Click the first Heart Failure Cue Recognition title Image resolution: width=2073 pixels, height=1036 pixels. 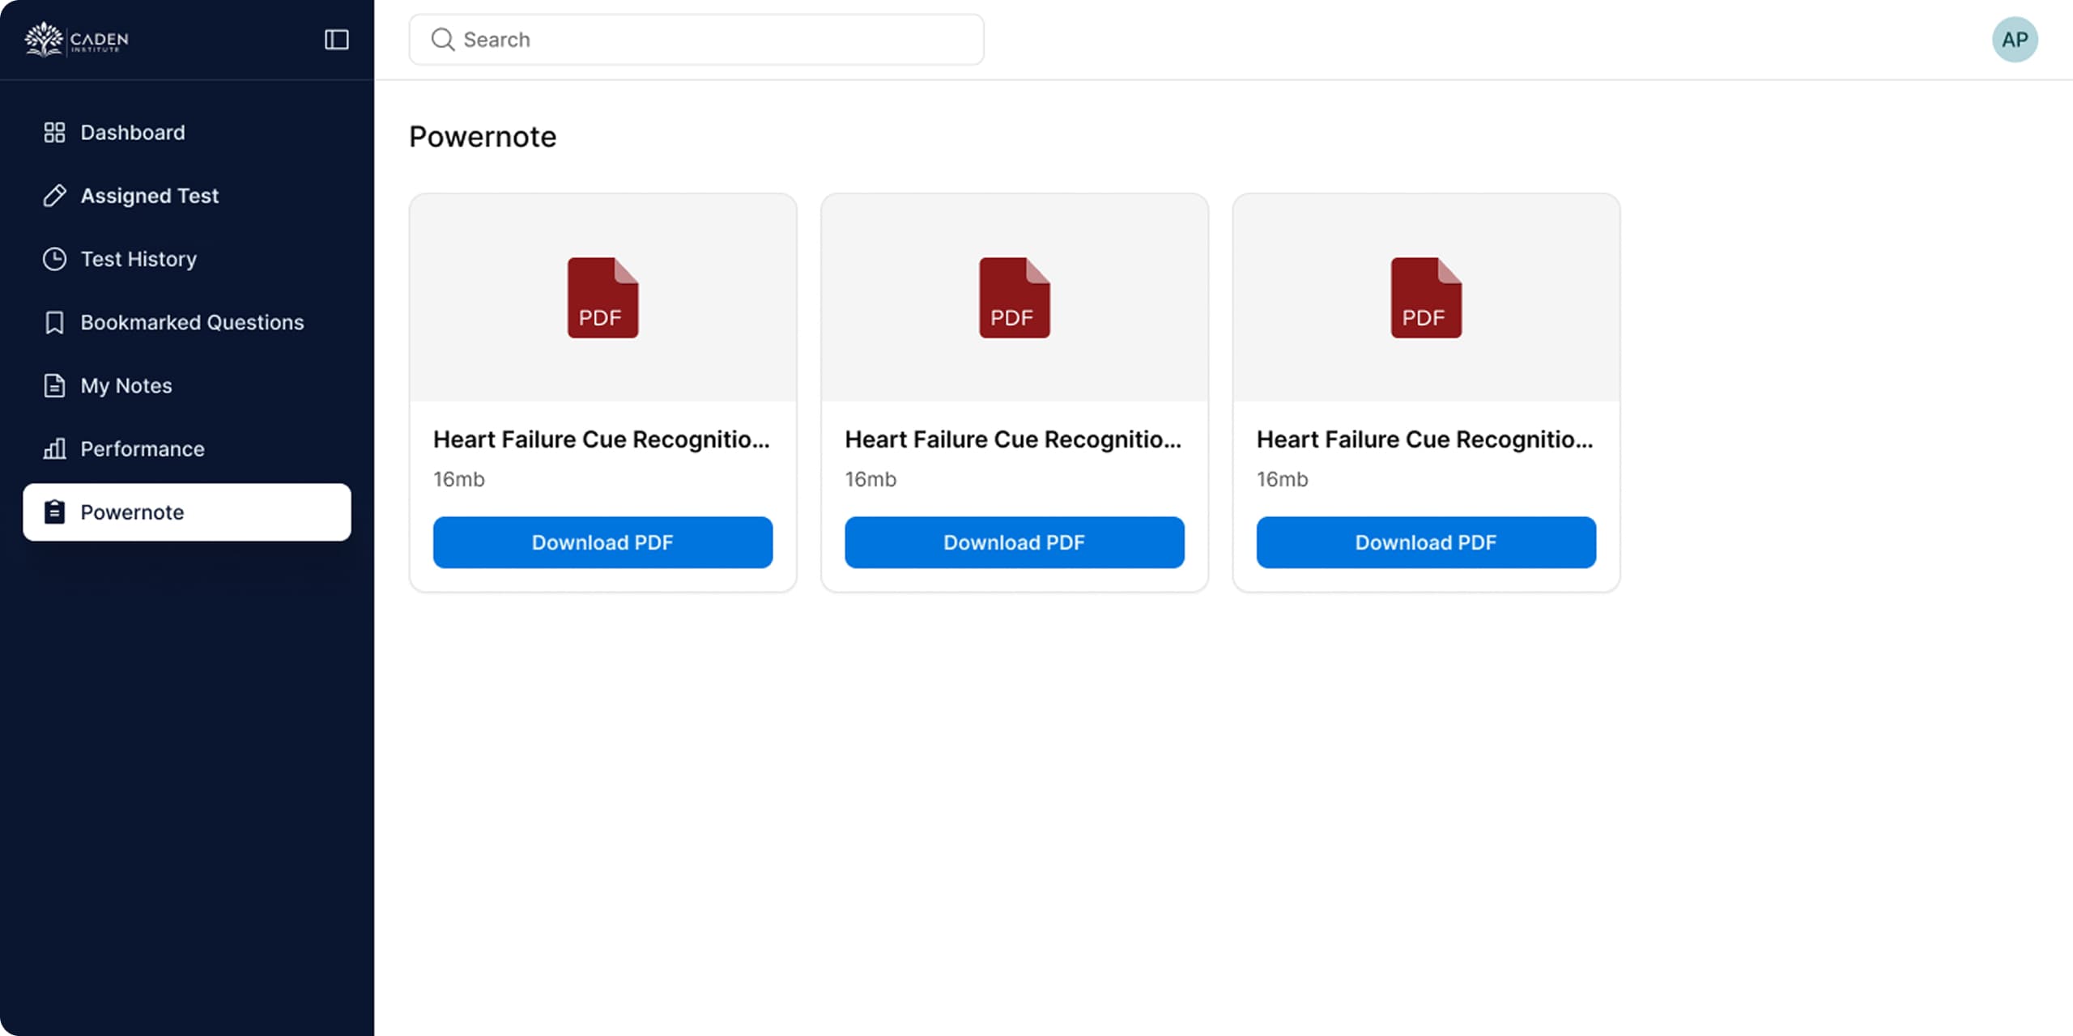[601, 439]
